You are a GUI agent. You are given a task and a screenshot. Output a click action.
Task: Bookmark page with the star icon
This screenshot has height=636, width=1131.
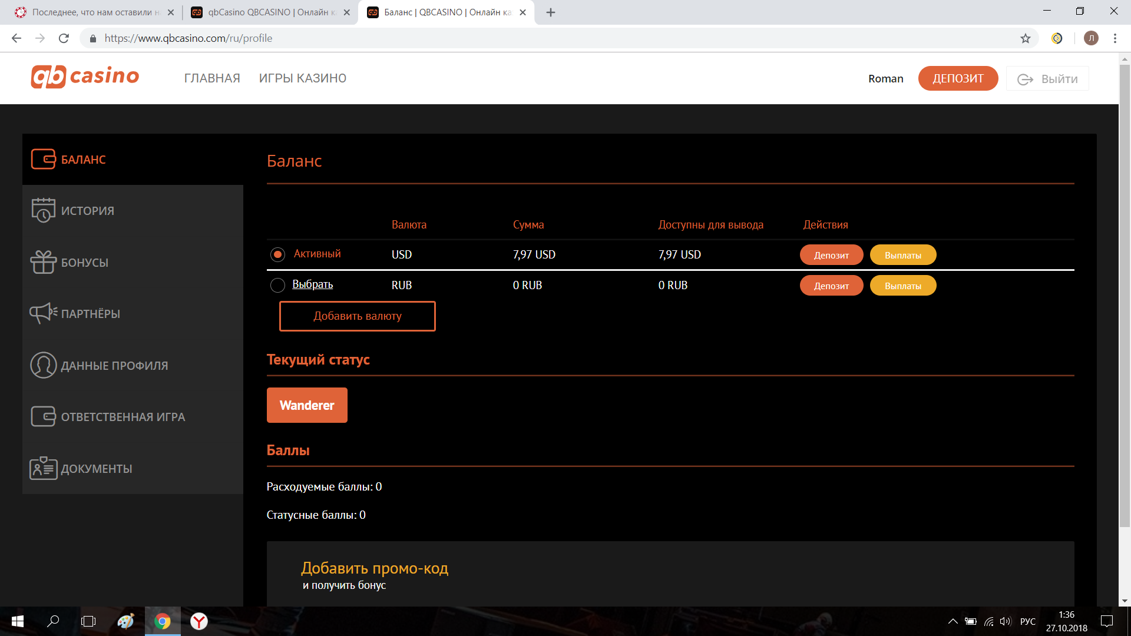click(x=1026, y=38)
